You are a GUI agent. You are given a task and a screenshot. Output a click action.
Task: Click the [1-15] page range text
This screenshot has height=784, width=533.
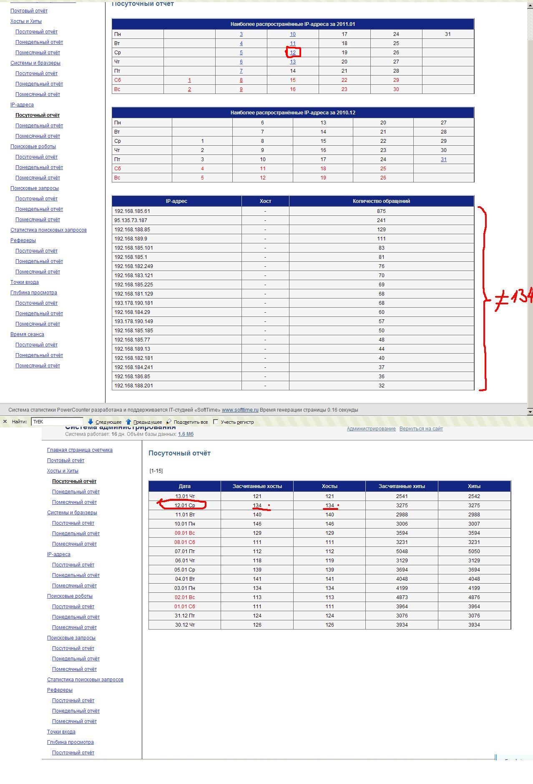[x=156, y=471]
